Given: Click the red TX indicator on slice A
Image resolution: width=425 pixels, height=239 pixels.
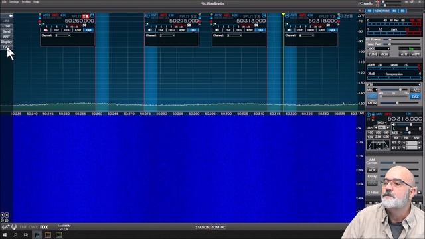Looking at the screenshot, I should pyautogui.click(x=86, y=16).
